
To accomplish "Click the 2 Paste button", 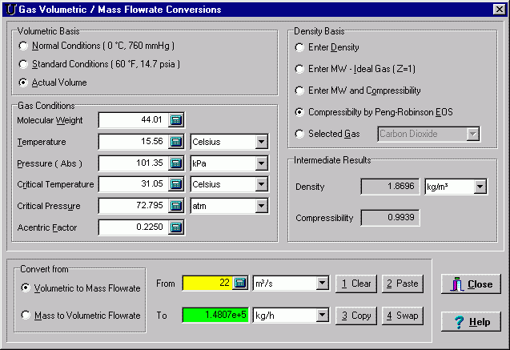I will [x=403, y=284].
